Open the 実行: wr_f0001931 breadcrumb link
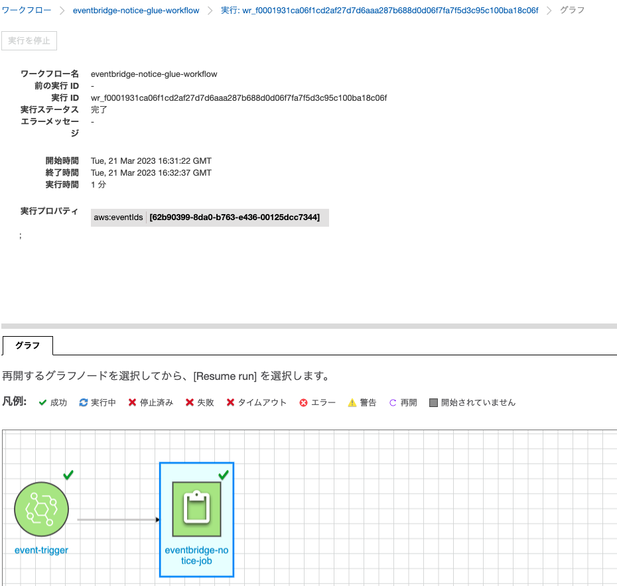This screenshot has width=617, height=586. tap(379, 10)
